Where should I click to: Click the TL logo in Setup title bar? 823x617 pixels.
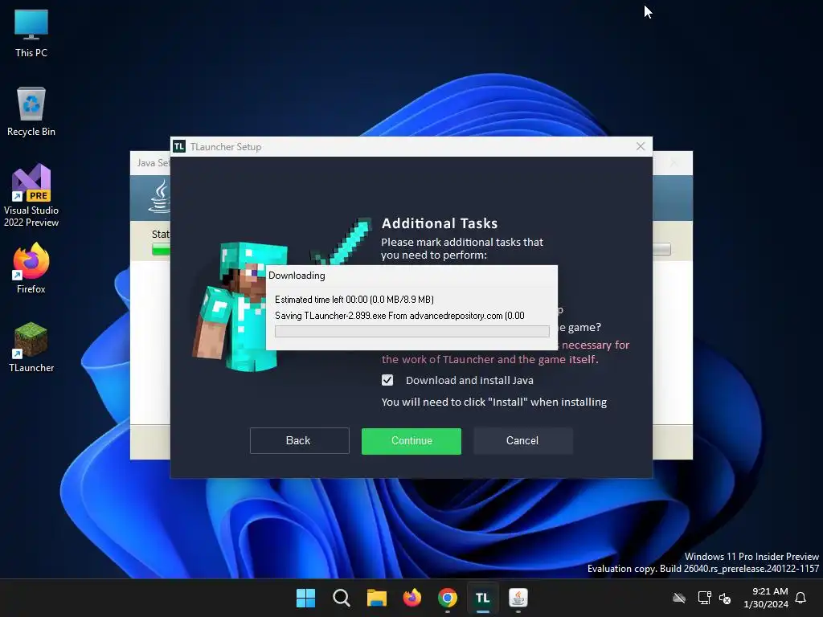[179, 146]
